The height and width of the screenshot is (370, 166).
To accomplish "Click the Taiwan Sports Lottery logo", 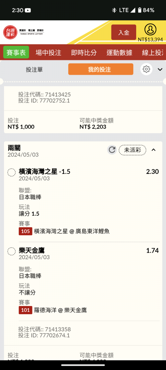I will click(24, 32).
